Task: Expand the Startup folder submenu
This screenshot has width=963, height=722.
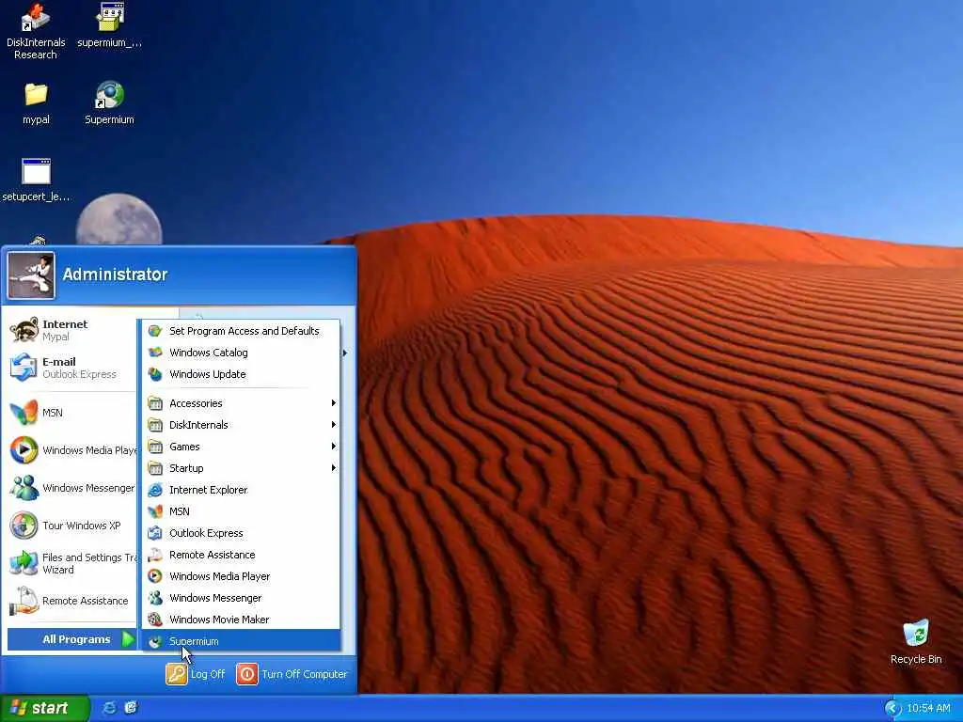Action: pos(242,468)
